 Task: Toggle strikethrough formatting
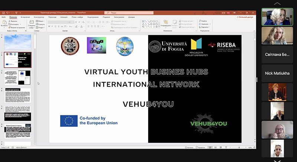tap(62, 26)
